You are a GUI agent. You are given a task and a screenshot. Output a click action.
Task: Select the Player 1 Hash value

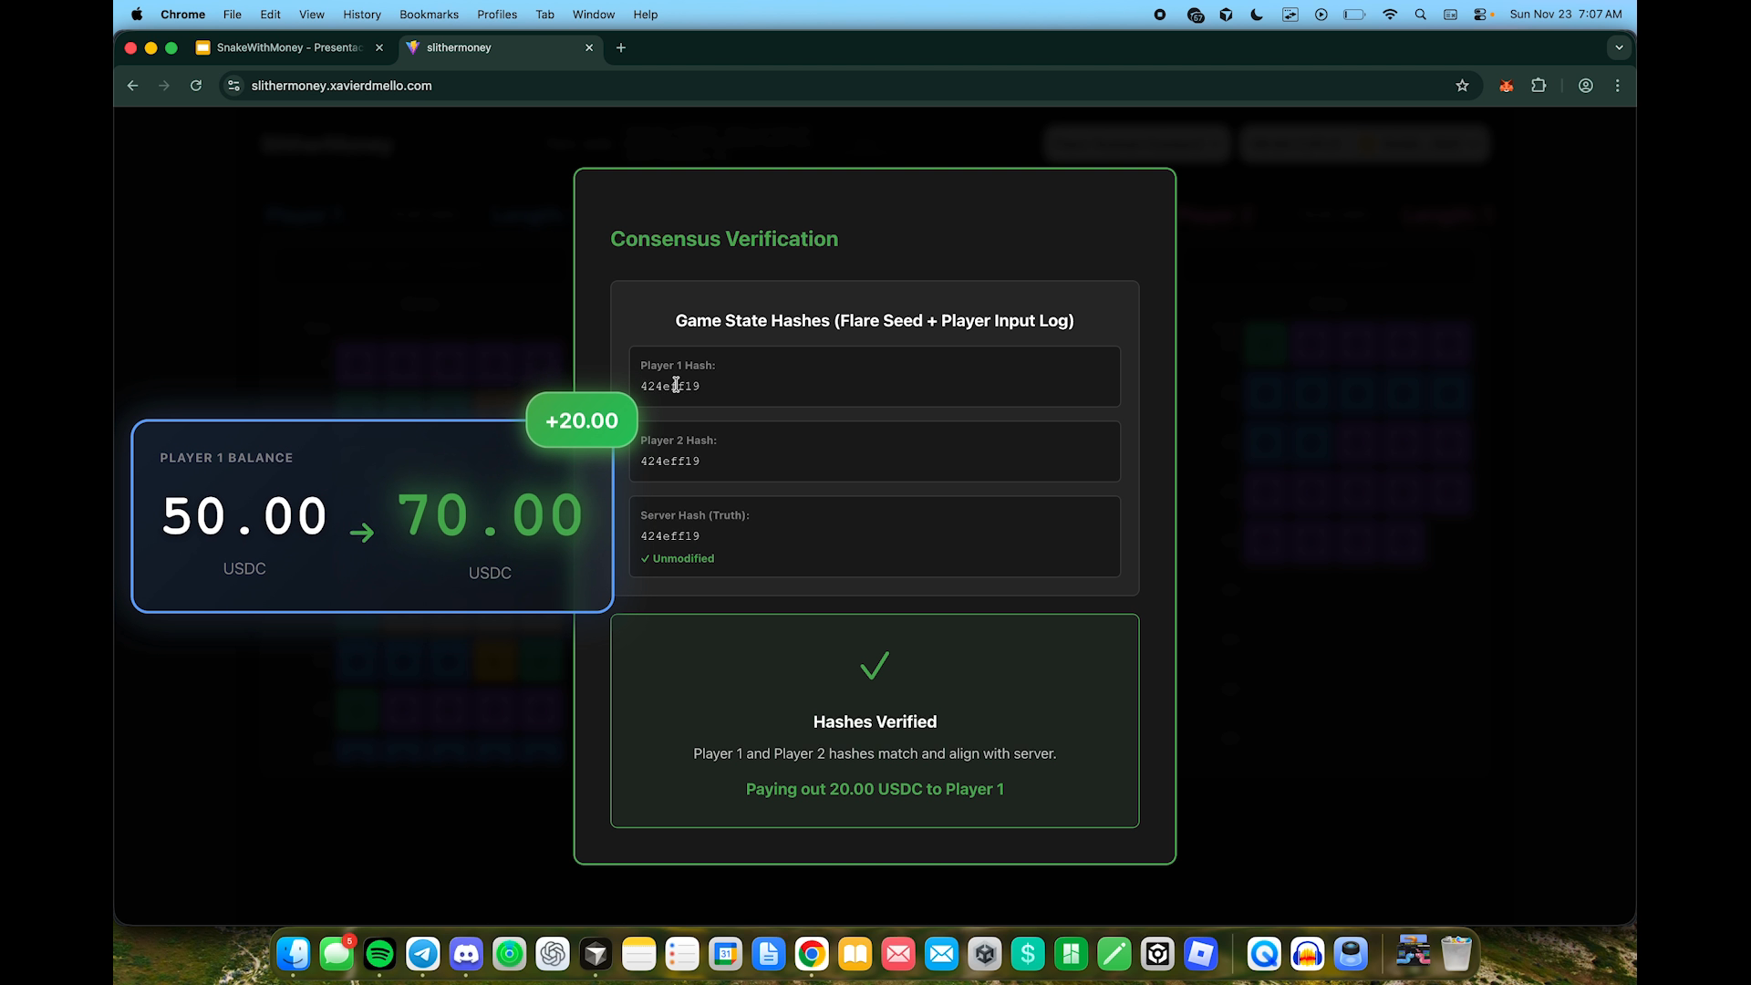(669, 387)
